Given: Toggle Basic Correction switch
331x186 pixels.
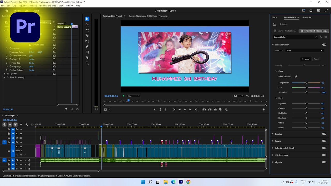Looking at the screenshot, I should tap(324, 45).
